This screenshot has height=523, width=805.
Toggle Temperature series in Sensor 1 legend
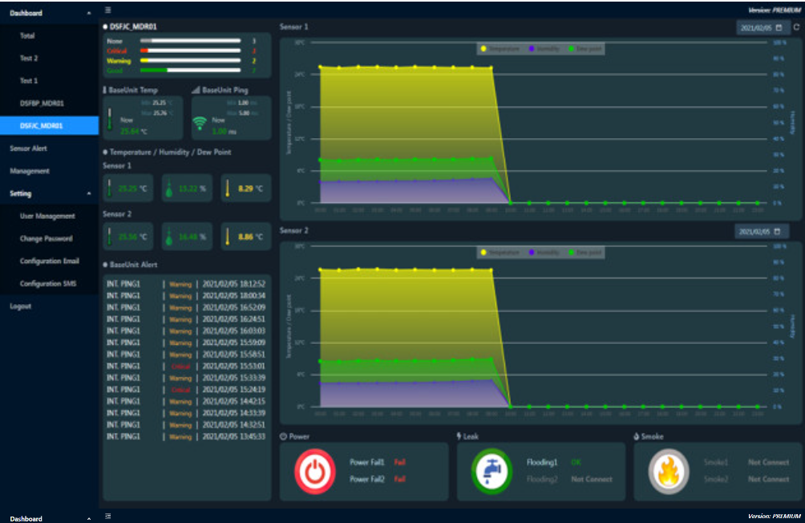pyautogui.click(x=501, y=49)
